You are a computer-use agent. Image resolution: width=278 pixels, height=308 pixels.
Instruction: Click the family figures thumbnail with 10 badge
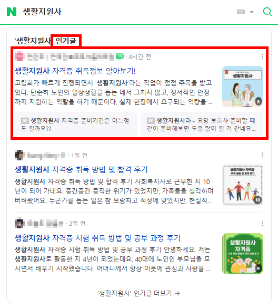[x=243, y=185]
